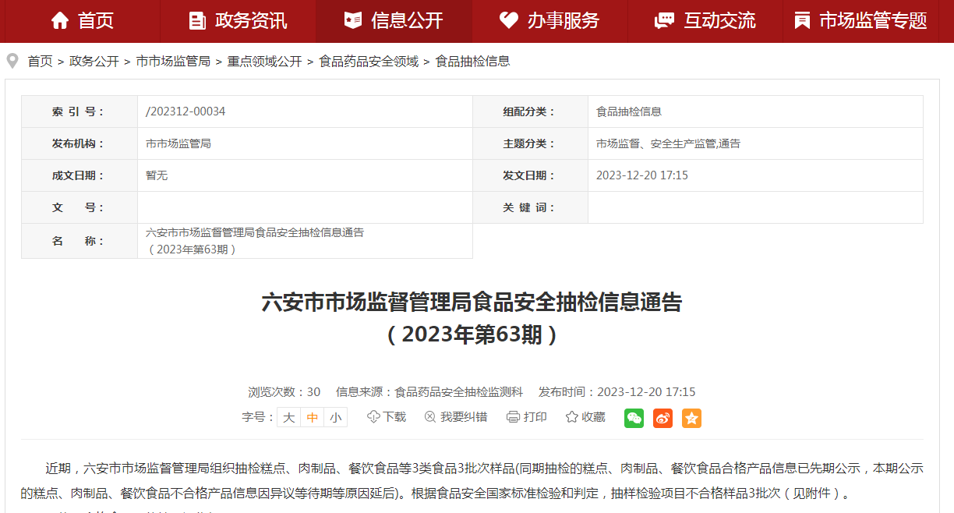Click the 名称 label cell

[x=79, y=241]
